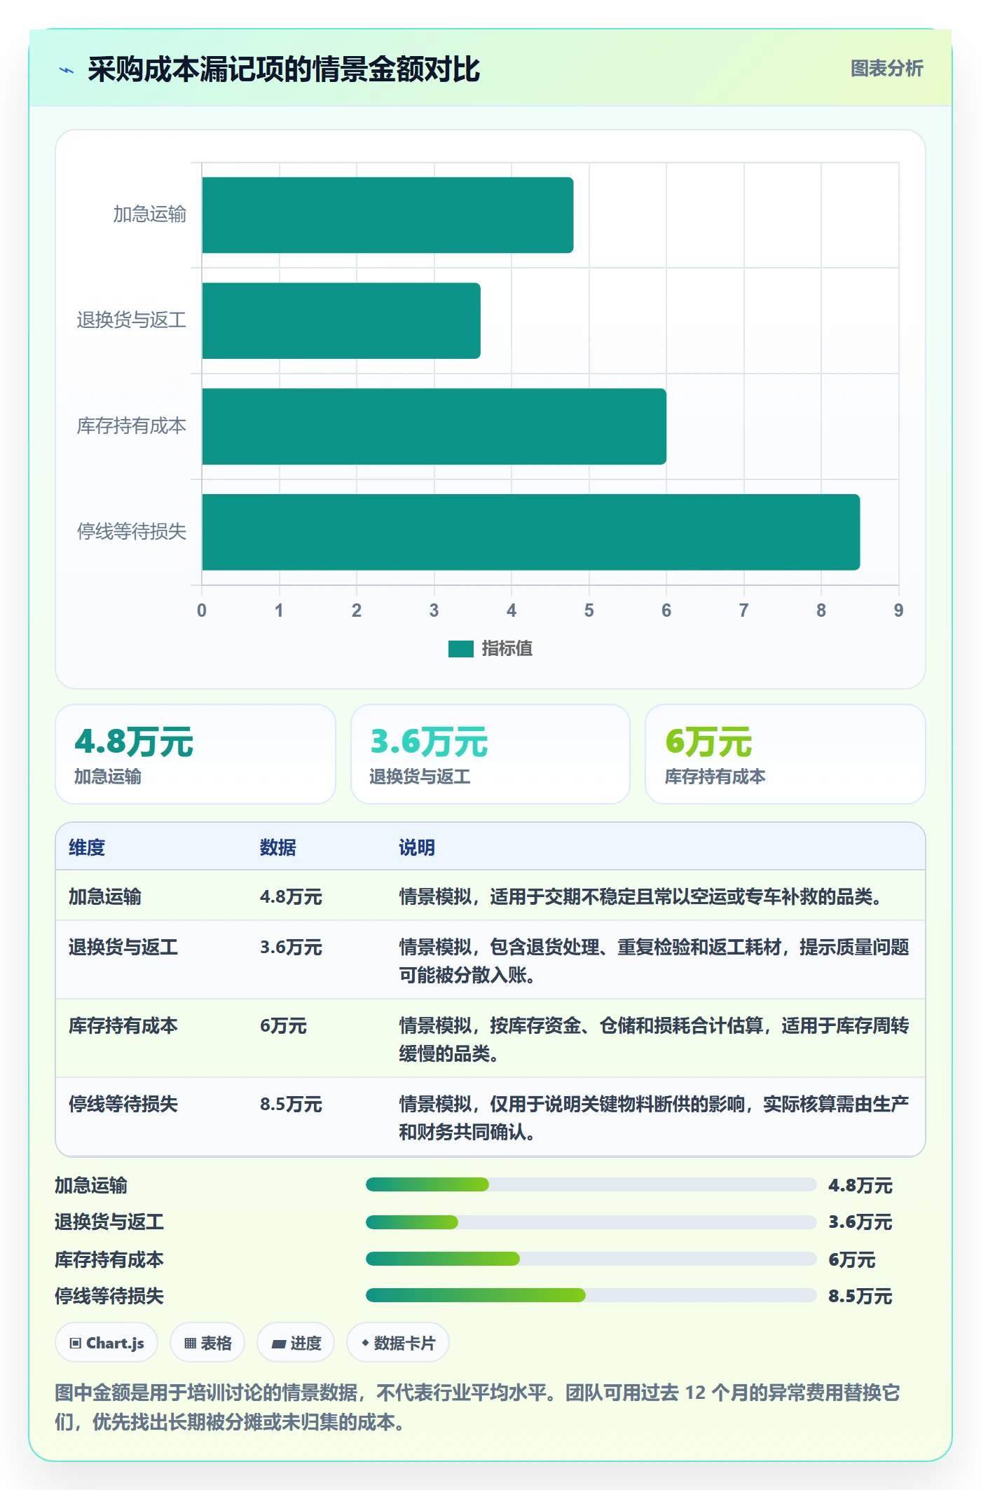981x1490 pixels.
Task: Click the 表格 tag chip
Action: 207,1343
